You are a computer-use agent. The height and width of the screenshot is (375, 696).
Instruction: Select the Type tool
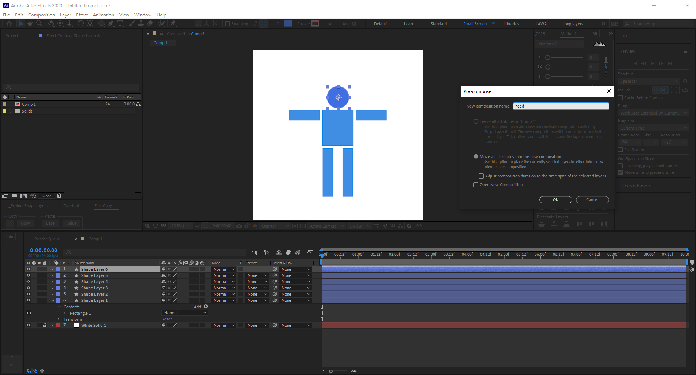pos(120,23)
